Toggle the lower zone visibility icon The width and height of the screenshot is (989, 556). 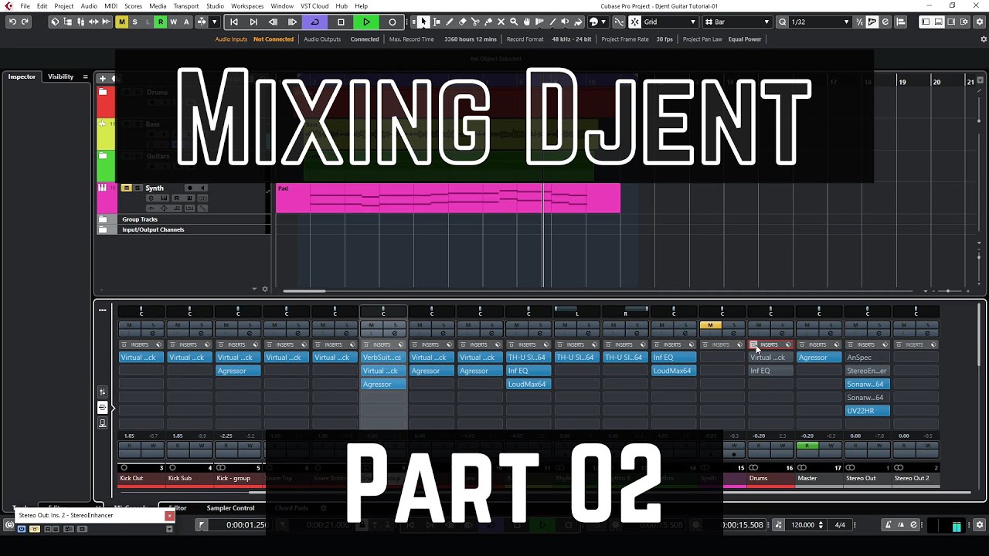pos(937,22)
